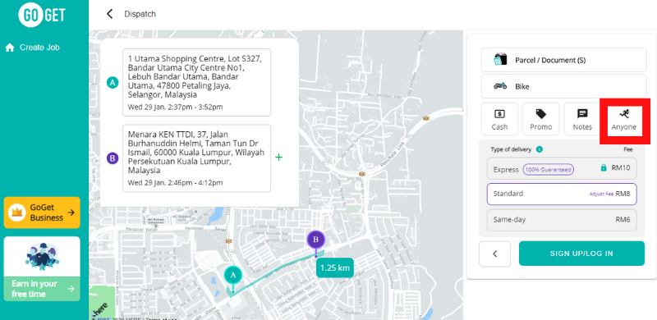Open the Promo tag option
657x320 pixels.
click(x=541, y=119)
